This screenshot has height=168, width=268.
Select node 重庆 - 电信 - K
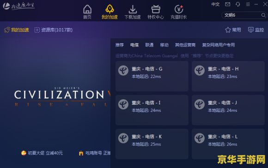[152, 144]
